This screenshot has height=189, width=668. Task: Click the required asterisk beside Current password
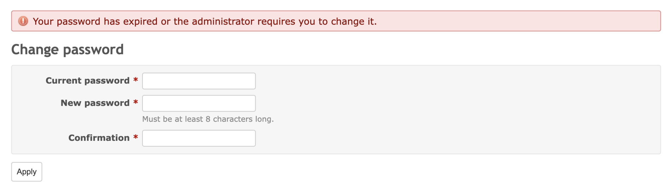(135, 80)
